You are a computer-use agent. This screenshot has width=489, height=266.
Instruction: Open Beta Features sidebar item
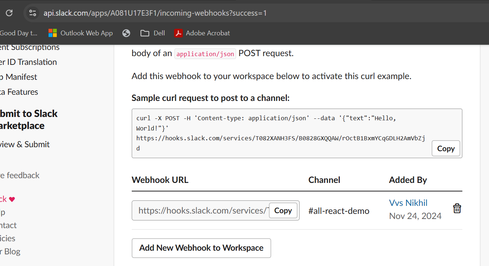(19, 92)
